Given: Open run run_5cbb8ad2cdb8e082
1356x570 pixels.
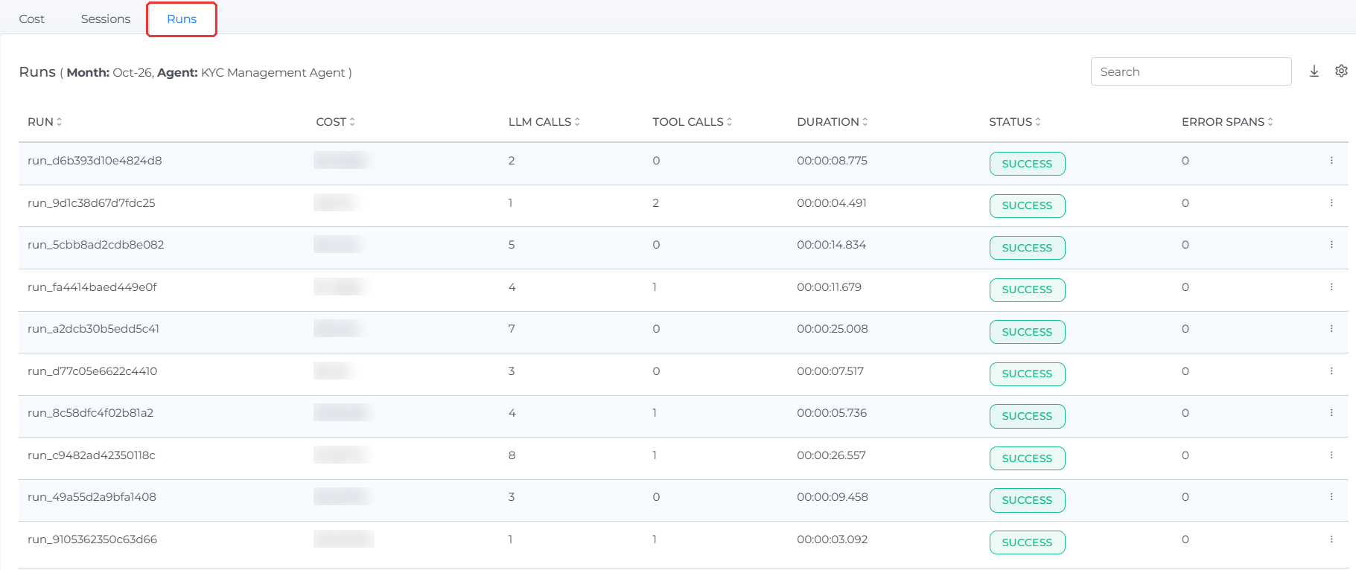Looking at the screenshot, I should coord(96,245).
